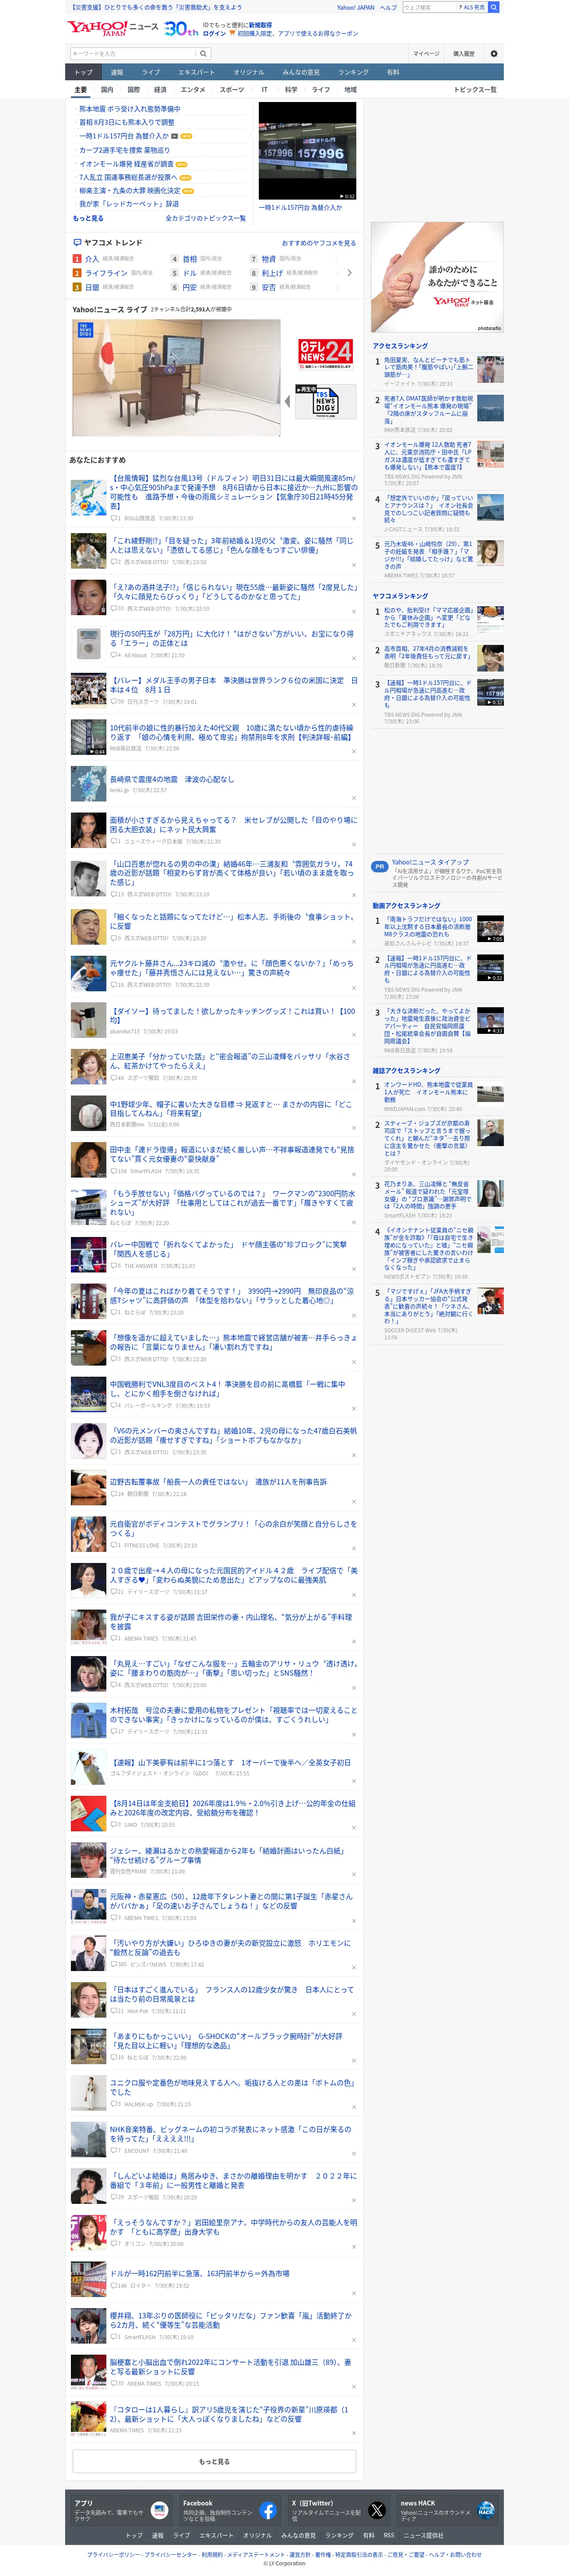Switch to the 速報 tab
Screen dimensions: 569x2576
[117, 72]
